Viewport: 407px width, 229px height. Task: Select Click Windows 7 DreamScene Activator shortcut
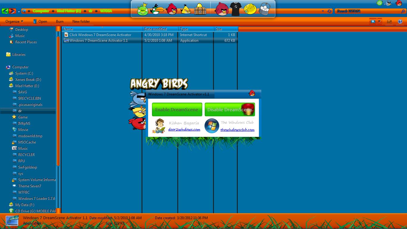click(x=150, y=35)
